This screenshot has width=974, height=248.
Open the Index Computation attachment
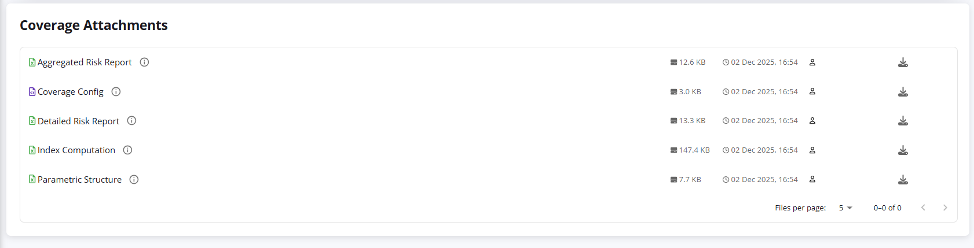point(76,150)
